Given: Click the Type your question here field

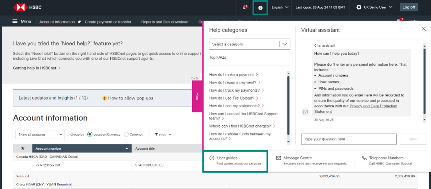Looking at the screenshot, I should 349,139.
